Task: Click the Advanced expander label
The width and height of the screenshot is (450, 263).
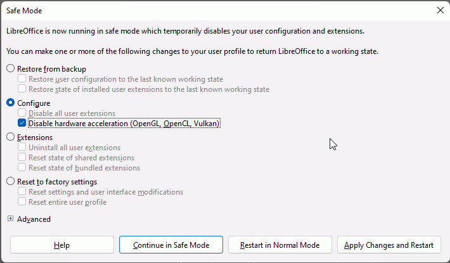Action: point(34,219)
